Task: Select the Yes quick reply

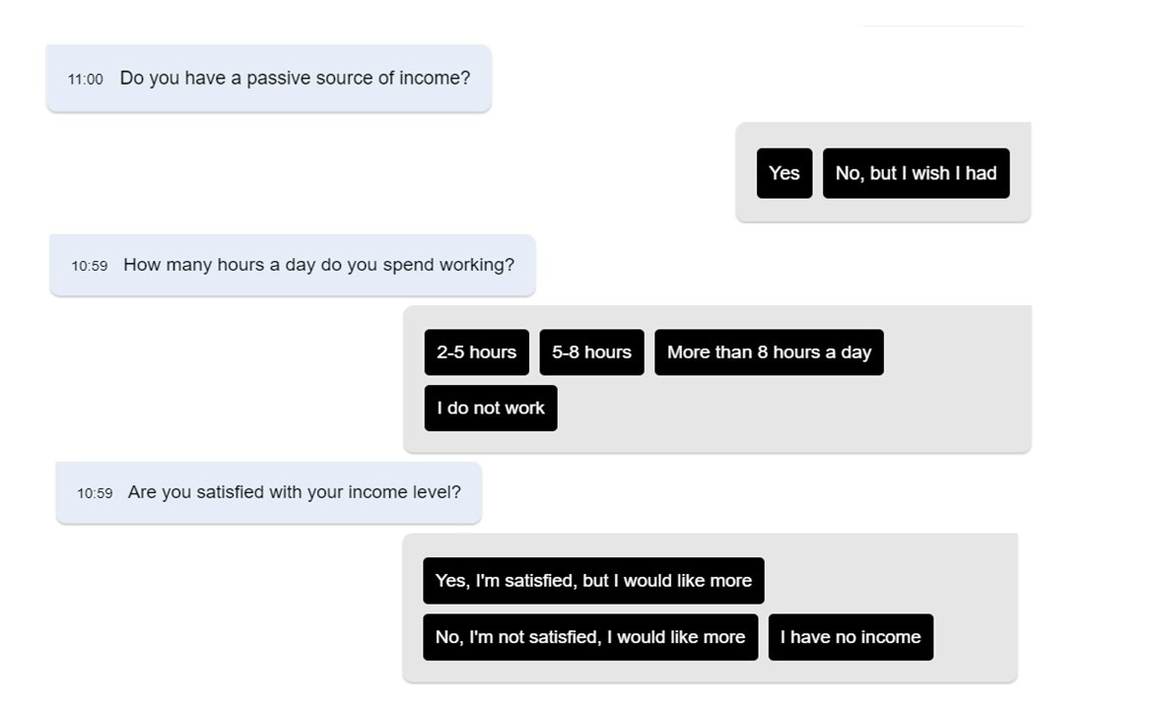Action: point(783,172)
